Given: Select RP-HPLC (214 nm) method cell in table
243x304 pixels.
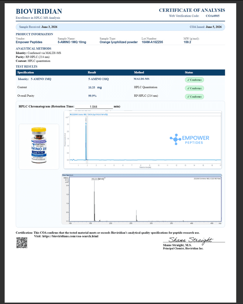Looking at the screenshot, I should click(146, 96).
